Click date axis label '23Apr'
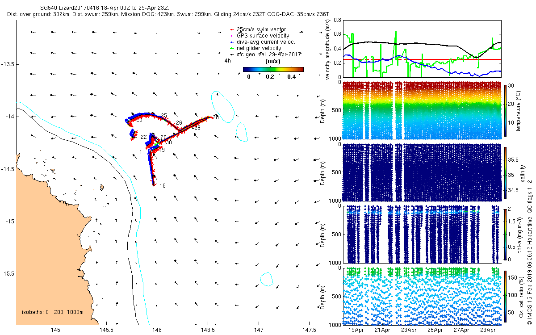Viewport: 536px width, 335px height. click(409, 331)
